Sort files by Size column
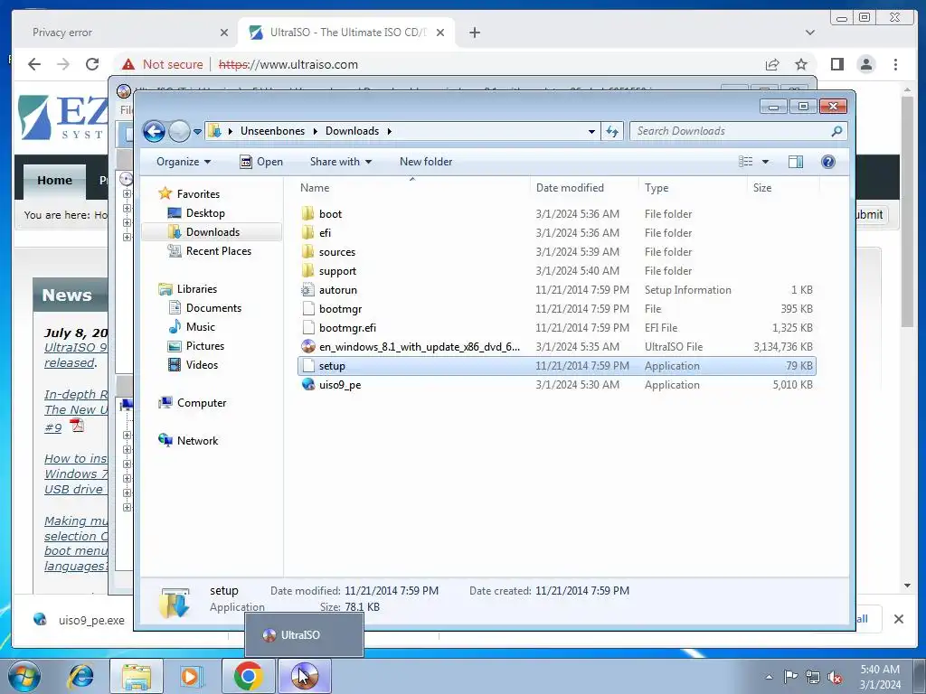Image resolution: width=926 pixels, height=694 pixels. point(783,188)
